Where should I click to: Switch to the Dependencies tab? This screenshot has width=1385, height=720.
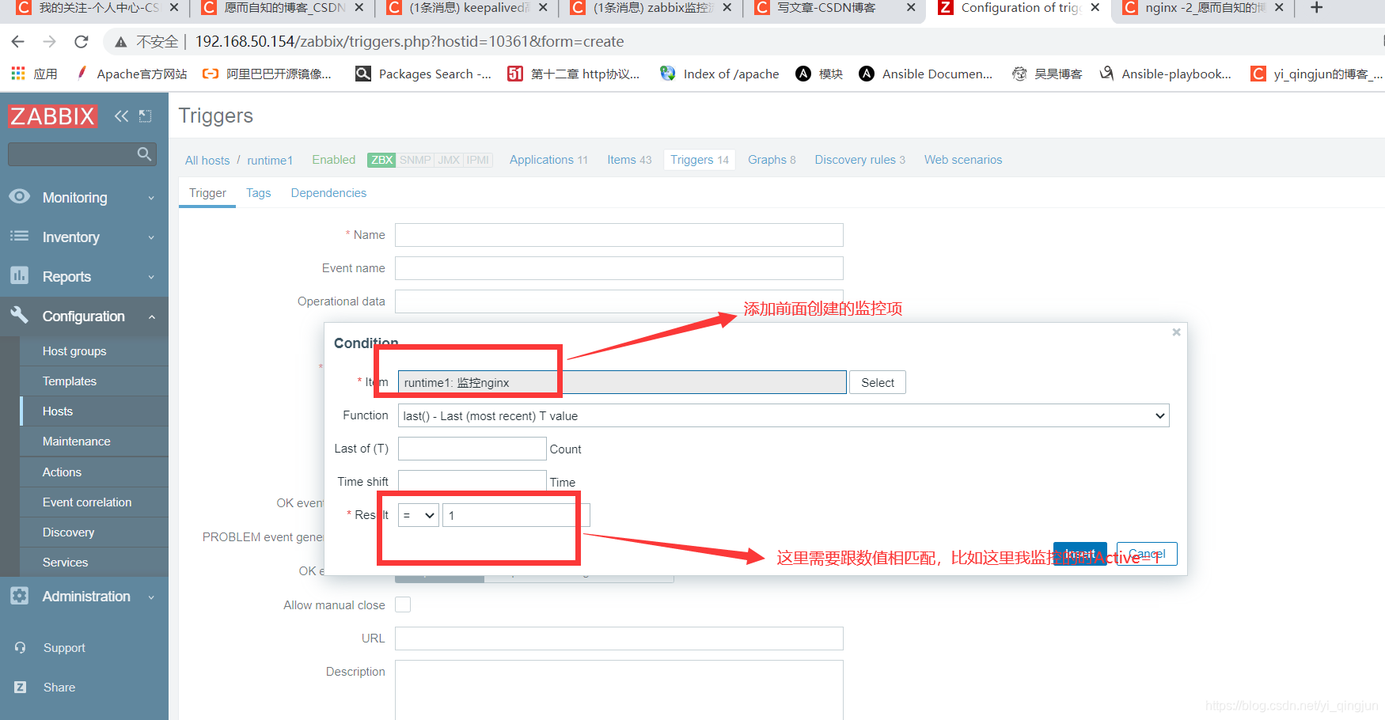click(x=328, y=193)
